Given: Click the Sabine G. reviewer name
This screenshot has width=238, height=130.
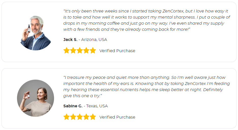Looking at the screenshot, I should tap(73, 106).
